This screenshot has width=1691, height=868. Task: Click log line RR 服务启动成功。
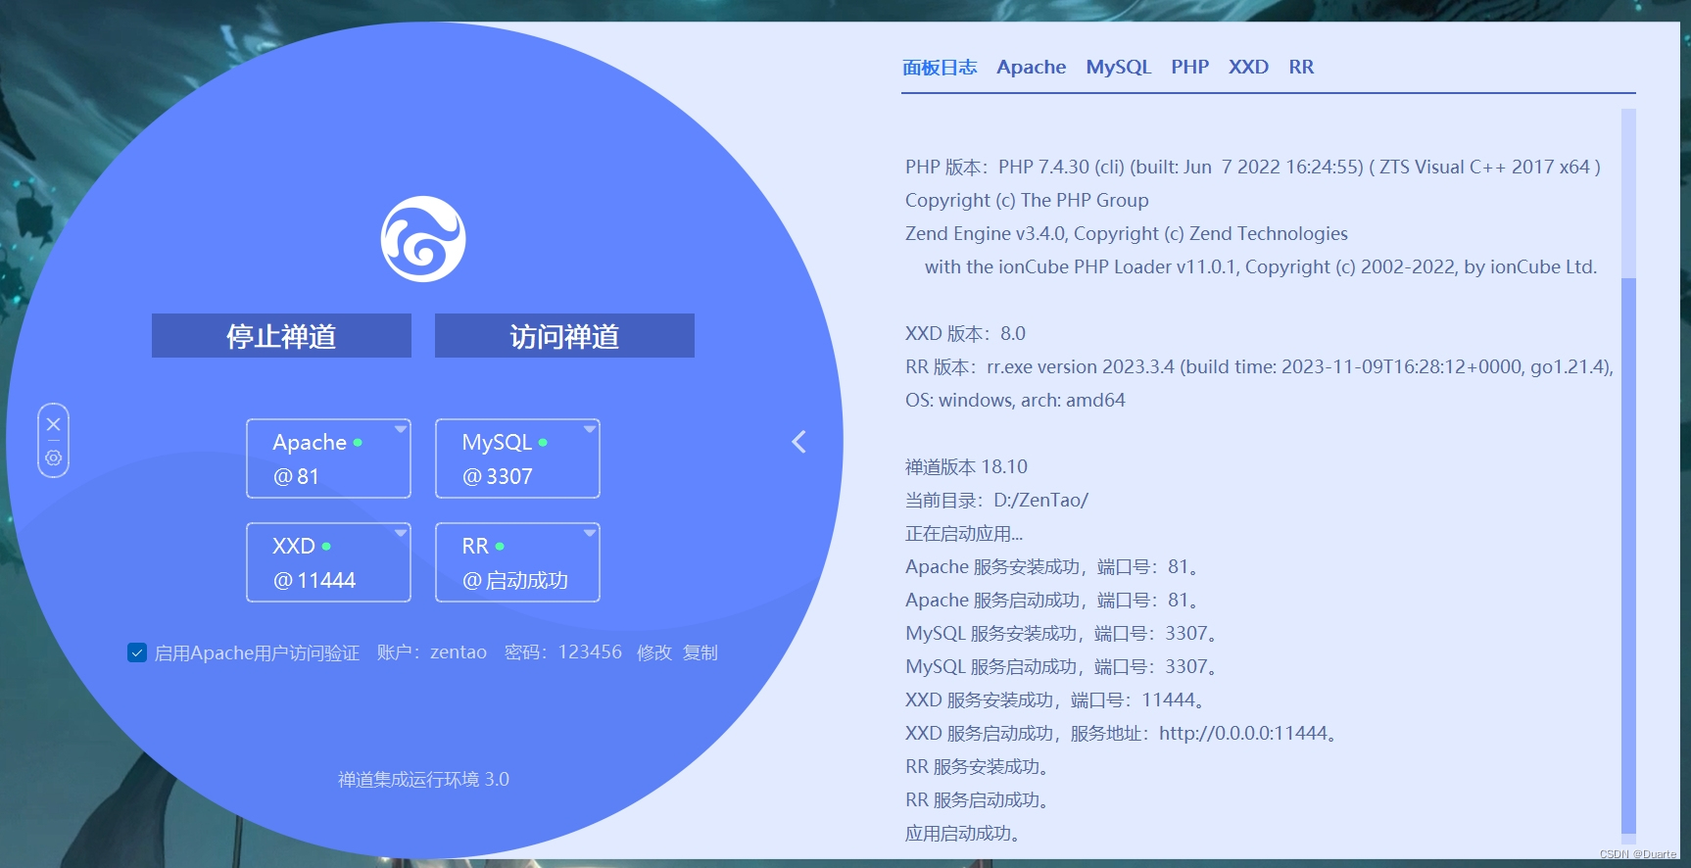979,799
